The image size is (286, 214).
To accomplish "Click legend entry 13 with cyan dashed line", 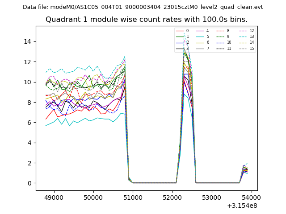I will pos(245,37).
